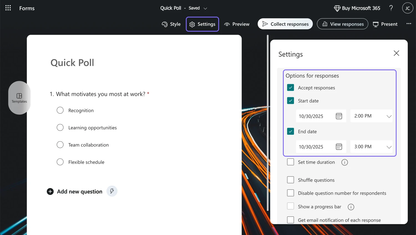The width and height of the screenshot is (416, 235).
Task: Open the calendar picker for the start date
Action: coord(339,116)
